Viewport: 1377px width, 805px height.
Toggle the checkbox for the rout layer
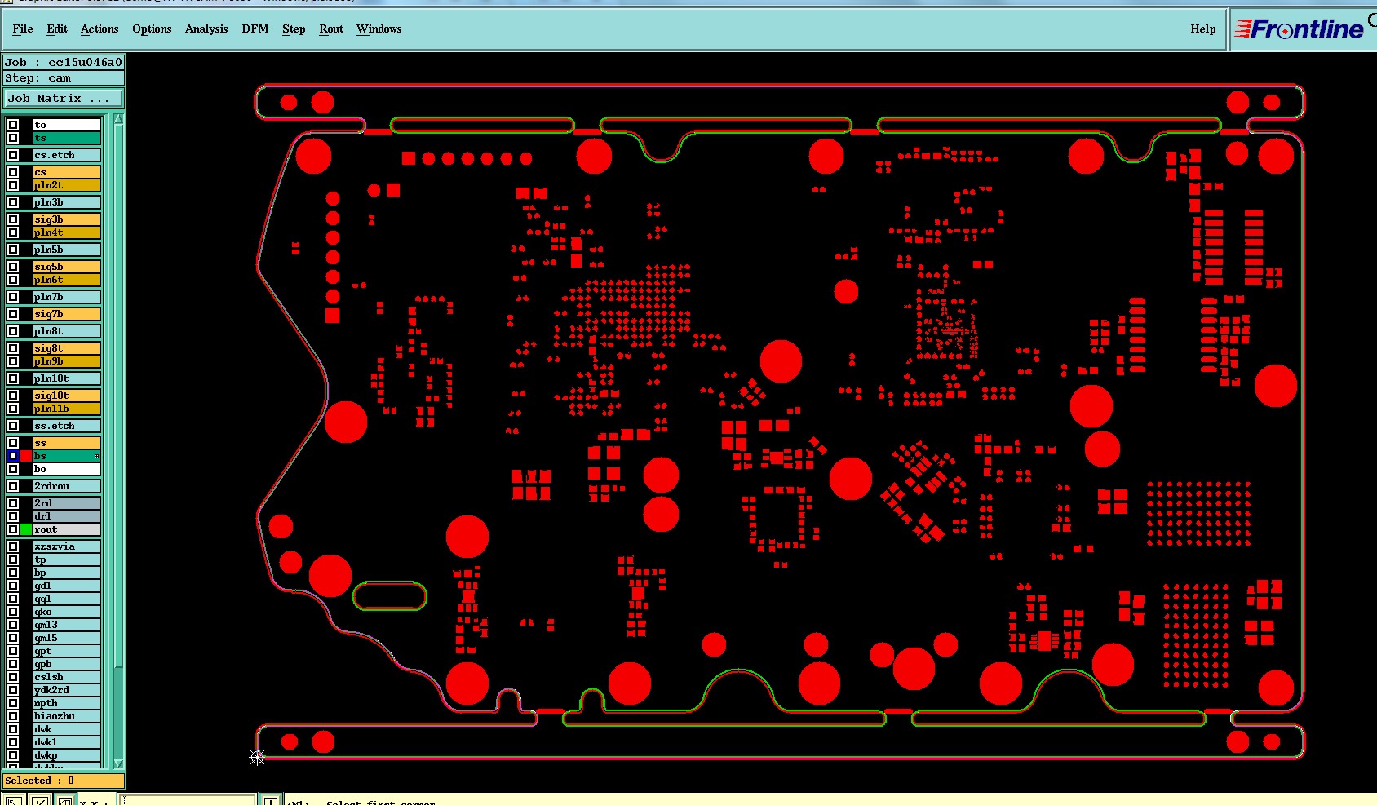click(x=13, y=529)
